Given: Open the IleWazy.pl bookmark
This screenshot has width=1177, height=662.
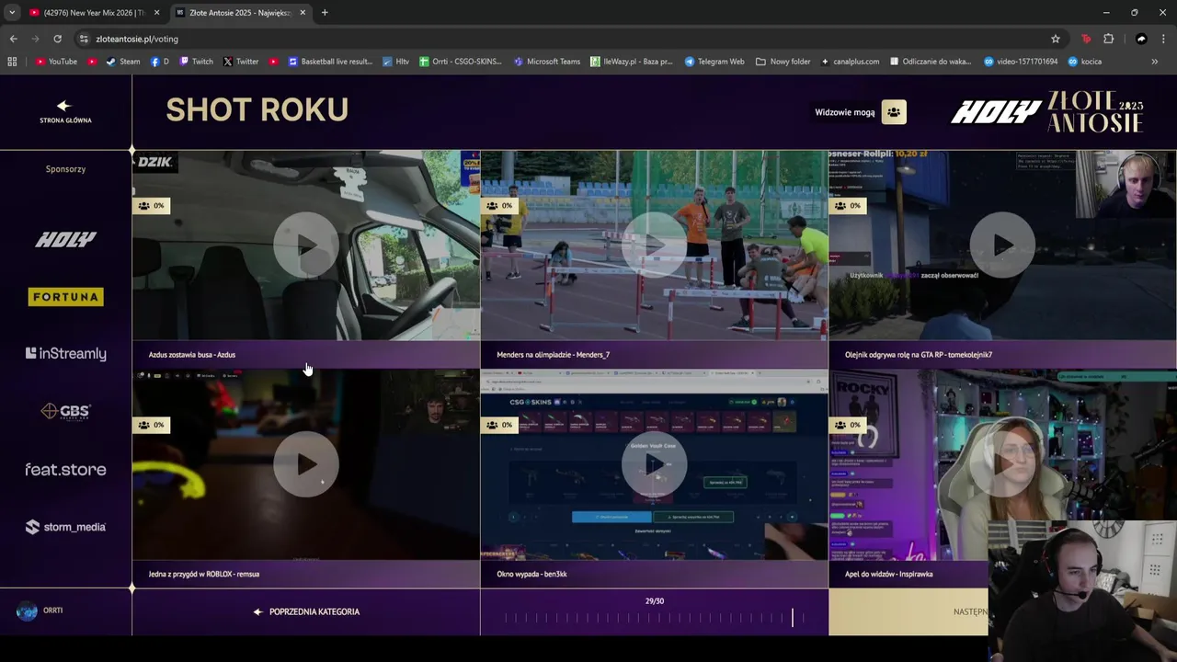Looking at the screenshot, I should [x=632, y=62].
